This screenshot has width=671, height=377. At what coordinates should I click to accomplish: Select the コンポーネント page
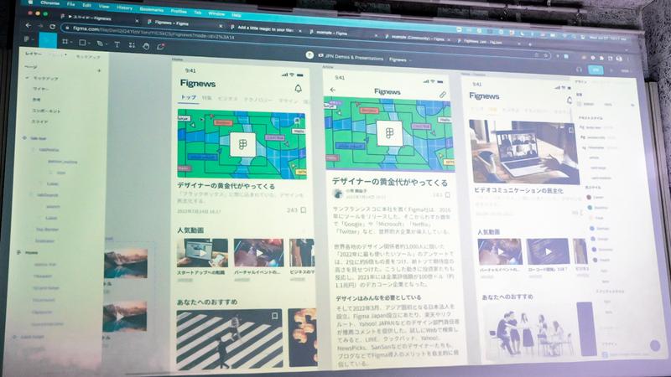(x=47, y=111)
